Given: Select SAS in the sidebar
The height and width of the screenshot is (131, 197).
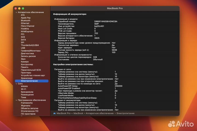Looking at the screenshot, I should tap(23, 37).
